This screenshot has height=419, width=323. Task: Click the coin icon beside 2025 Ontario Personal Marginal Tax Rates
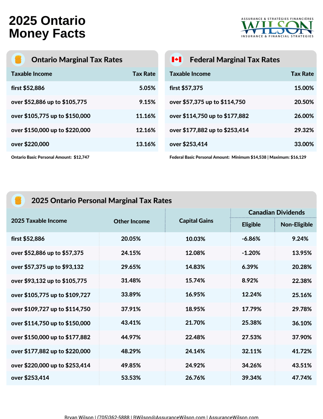(x=18, y=201)
